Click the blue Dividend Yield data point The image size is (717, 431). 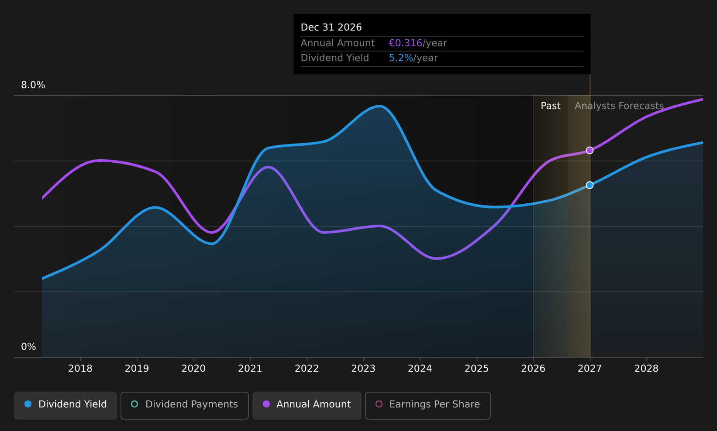coord(589,185)
